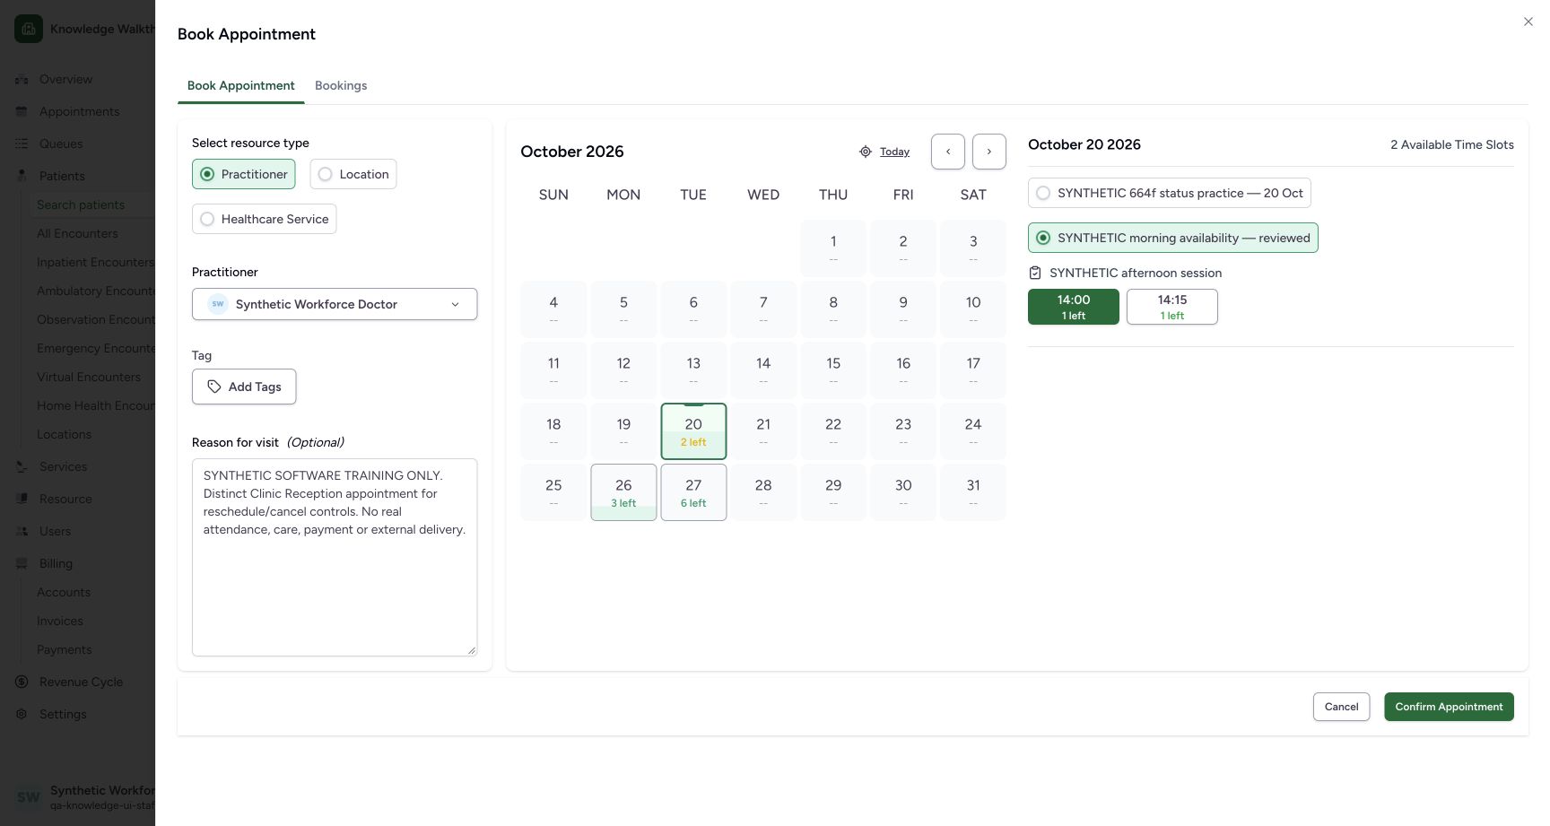Click the afternoon session clipboard icon
1550x826 pixels.
click(x=1035, y=273)
